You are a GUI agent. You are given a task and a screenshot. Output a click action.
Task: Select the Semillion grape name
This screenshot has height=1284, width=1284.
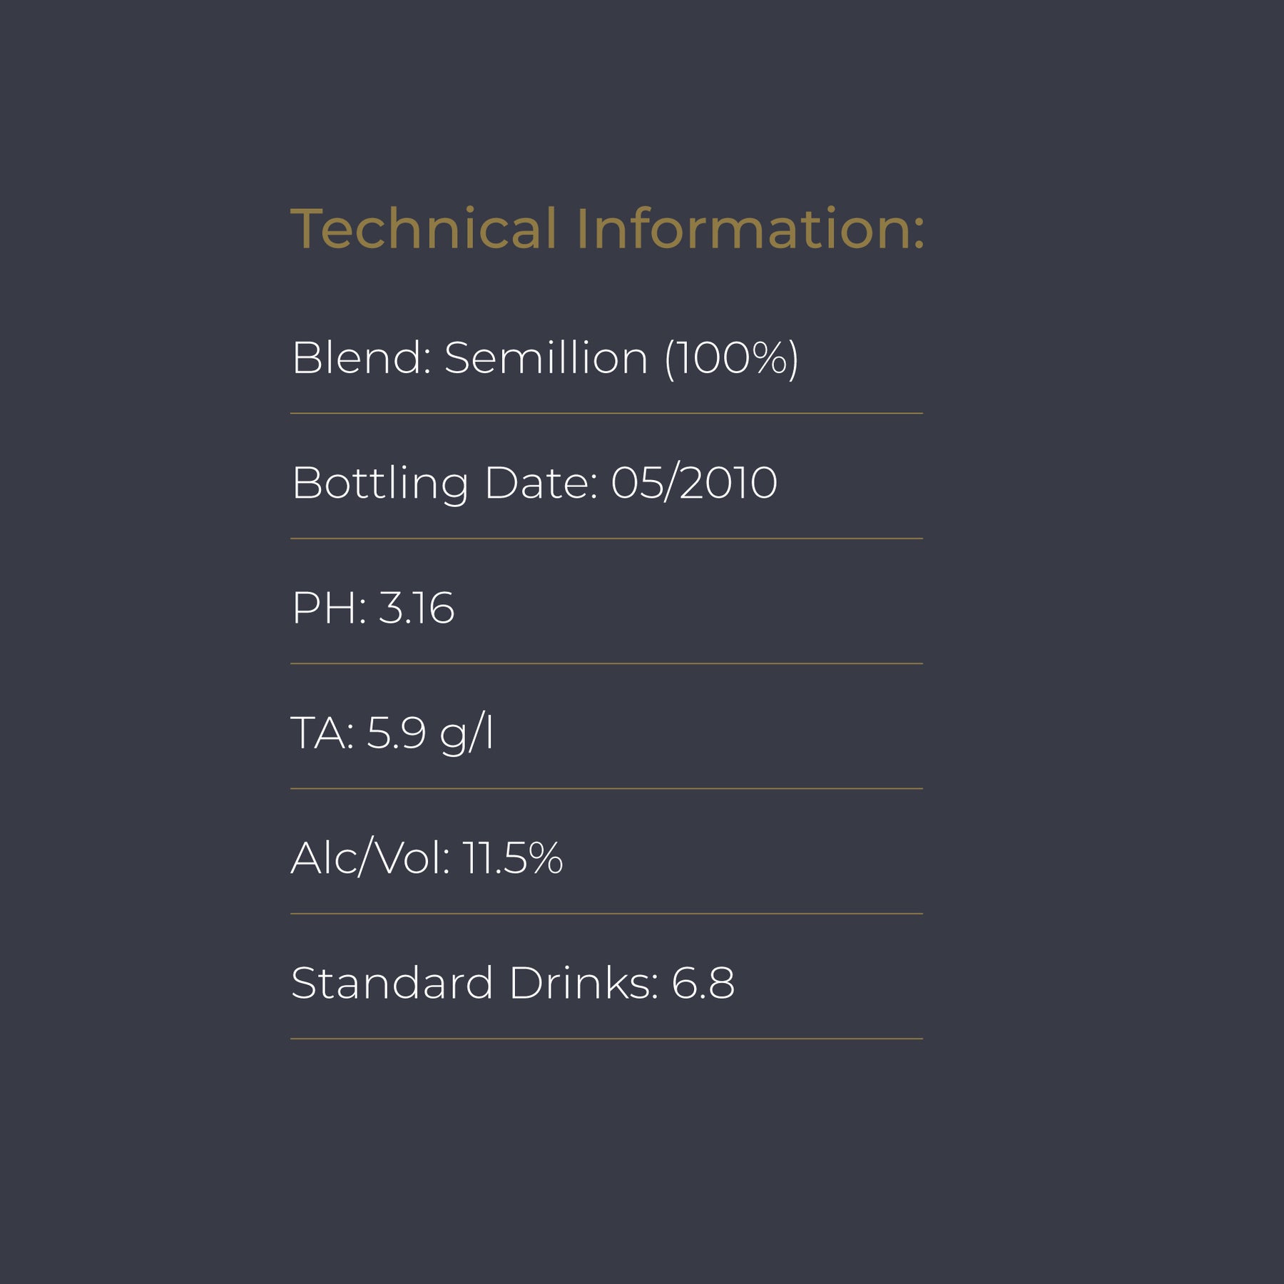click(546, 357)
